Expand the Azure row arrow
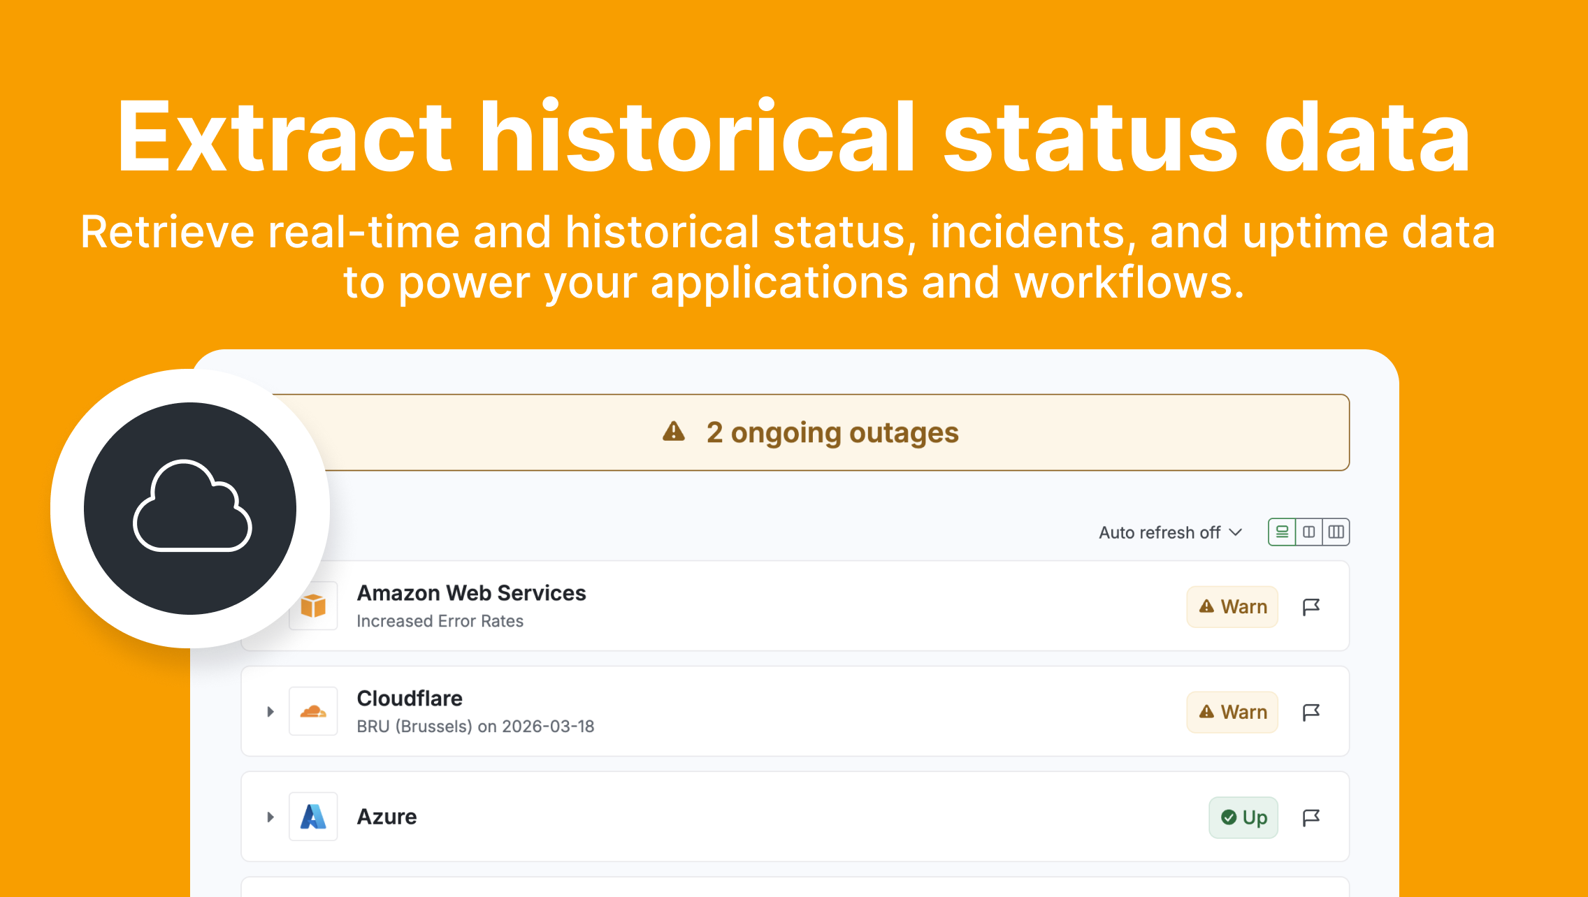Image resolution: width=1588 pixels, height=897 pixels. tap(270, 817)
